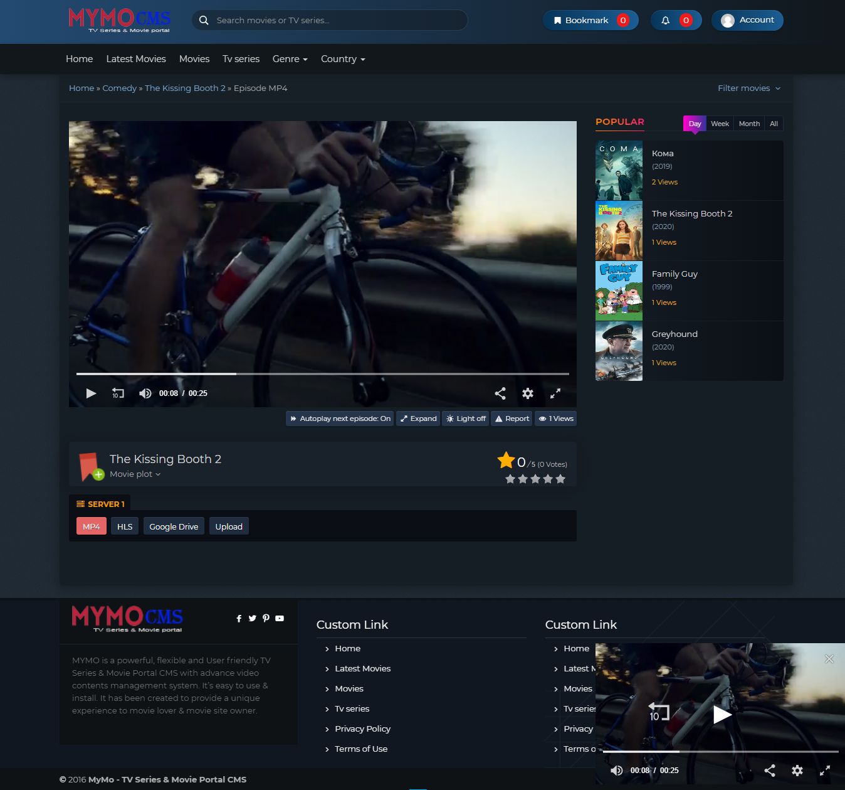Open Terms of Use footer link
The height and width of the screenshot is (790, 845).
pos(361,749)
